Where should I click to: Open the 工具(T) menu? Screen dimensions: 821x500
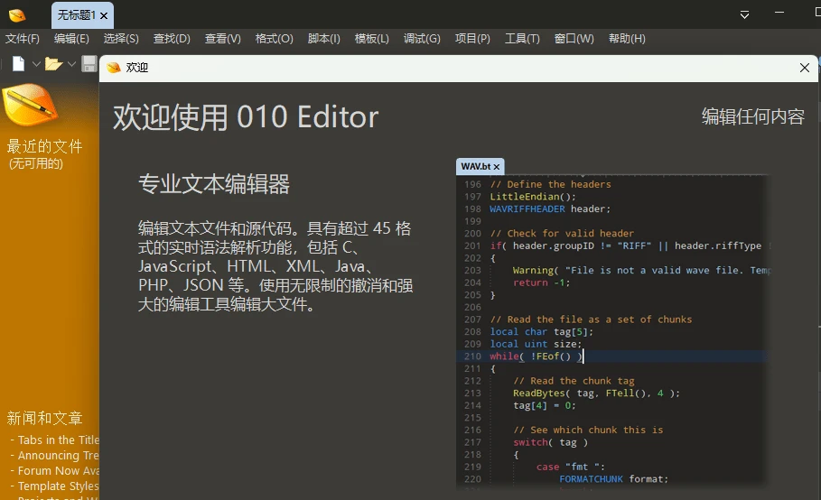(522, 39)
